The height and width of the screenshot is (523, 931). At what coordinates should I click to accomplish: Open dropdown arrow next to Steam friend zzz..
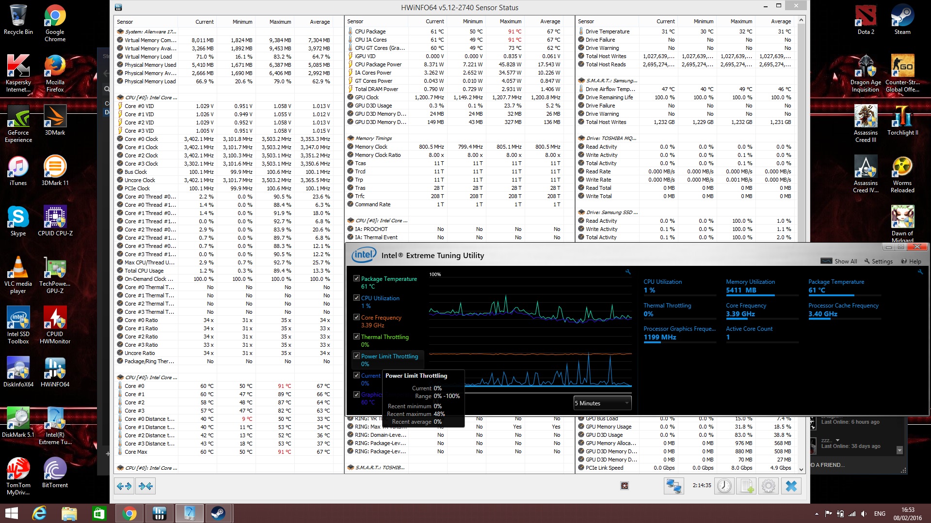tap(837, 440)
